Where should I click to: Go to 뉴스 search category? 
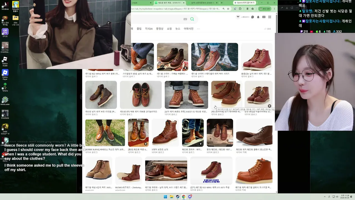(x=177, y=29)
